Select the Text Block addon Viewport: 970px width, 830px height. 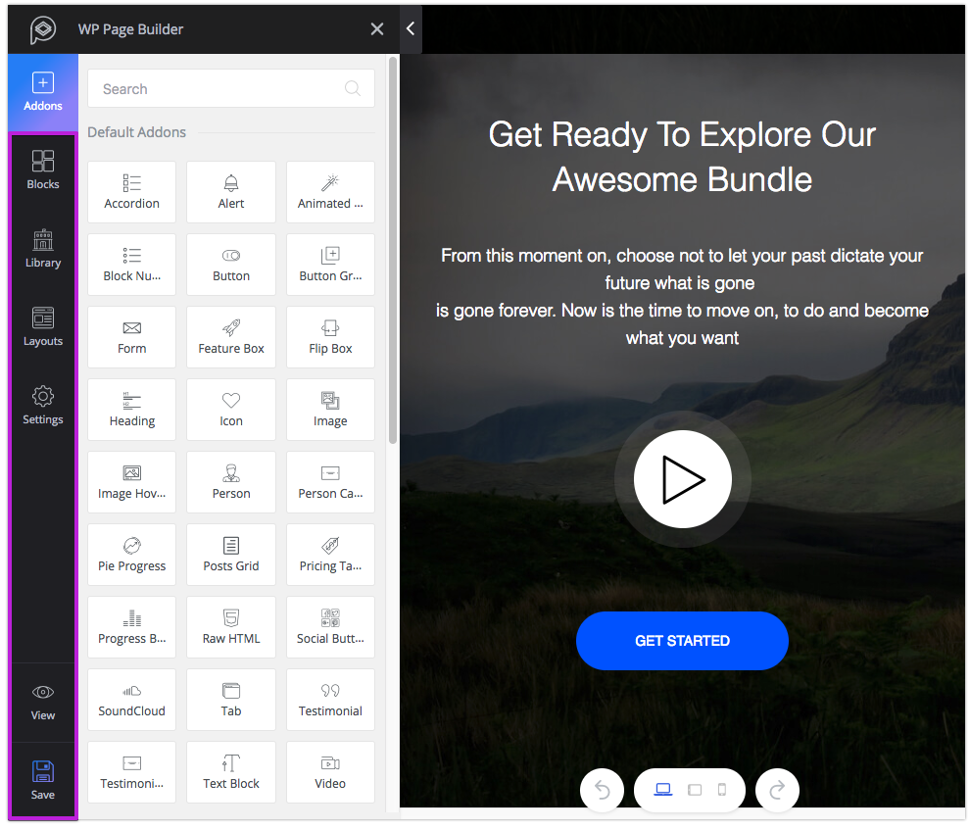pos(231,772)
